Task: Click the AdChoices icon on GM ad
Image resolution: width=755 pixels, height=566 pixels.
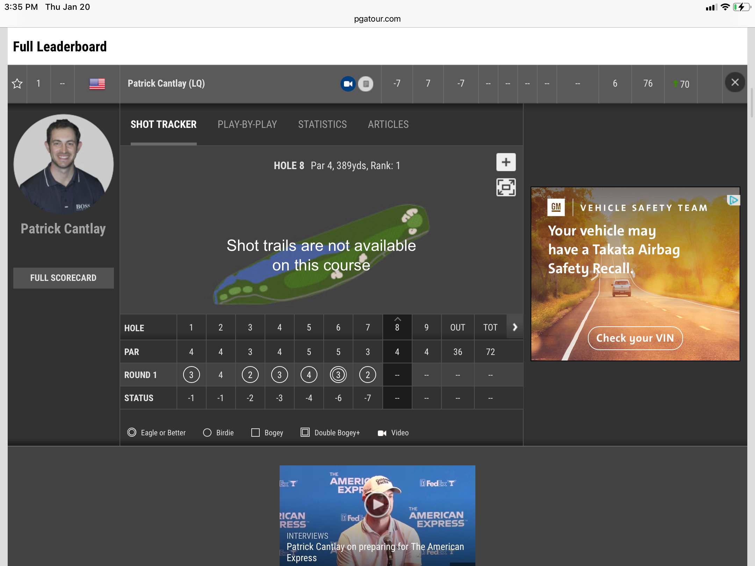Action: (x=733, y=200)
